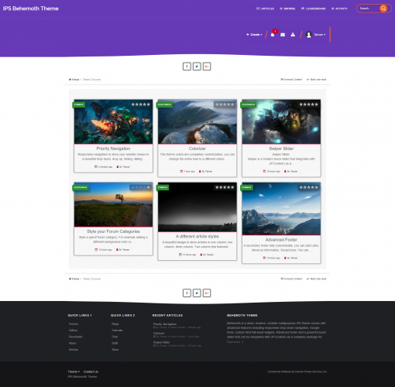Click Store in footer Quick Links 2
This screenshot has height=387, width=395.
[x=115, y=350]
